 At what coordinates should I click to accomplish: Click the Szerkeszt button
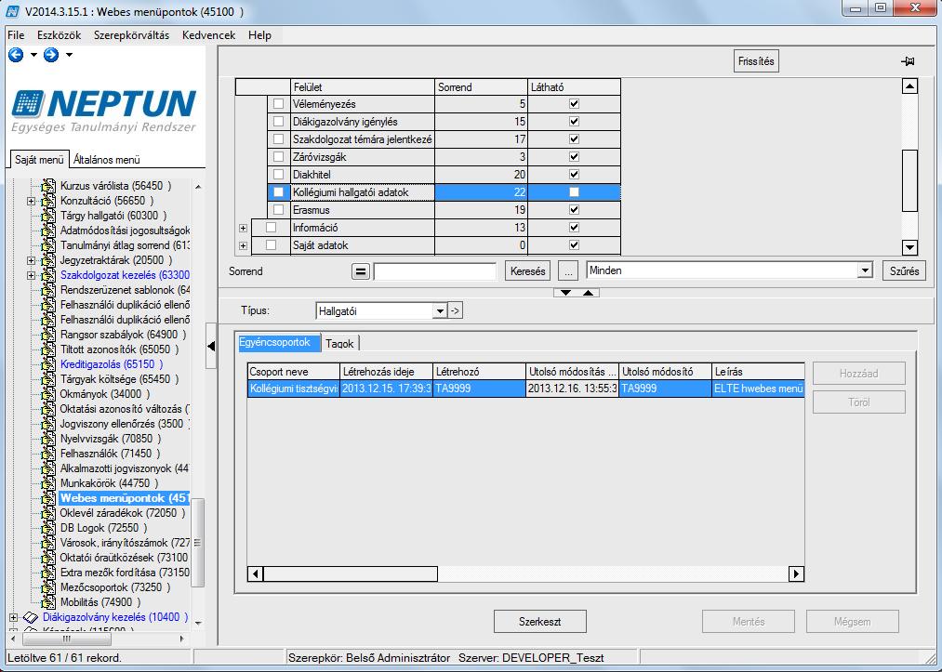(x=540, y=622)
